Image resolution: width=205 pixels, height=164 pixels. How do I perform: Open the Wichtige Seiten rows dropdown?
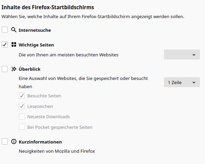tap(182, 55)
